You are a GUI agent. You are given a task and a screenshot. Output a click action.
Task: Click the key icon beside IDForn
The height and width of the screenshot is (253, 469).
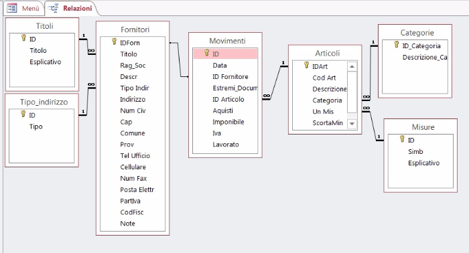tap(114, 41)
